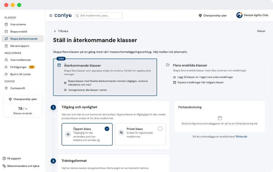Click the calendar icon in the Förhandsvisning panel
Viewport: 273px width, 172px height.
tap(220, 118)
